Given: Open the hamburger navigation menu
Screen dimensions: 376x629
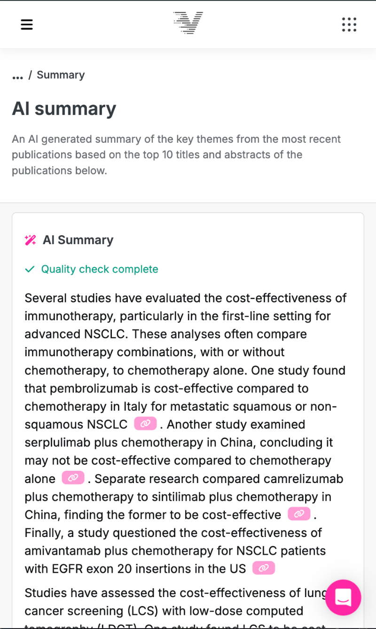Looking at the screenshot, I should pos(27,24).
